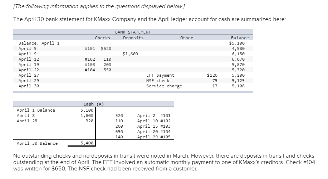Click the $5,100 opening bank balance
The image size is (328, 179).
point(237,43)
